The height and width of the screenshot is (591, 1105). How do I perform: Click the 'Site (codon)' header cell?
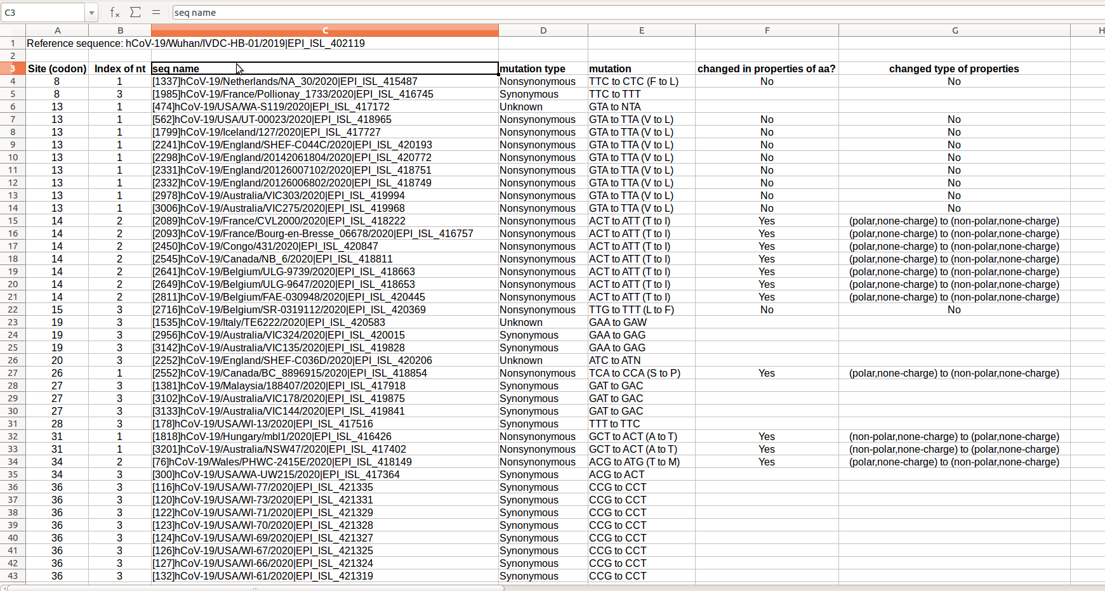coord(57,68)
